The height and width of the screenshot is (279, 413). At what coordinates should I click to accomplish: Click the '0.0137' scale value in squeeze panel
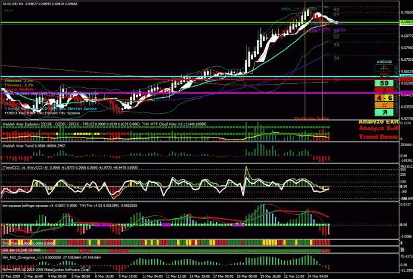tap(406, 204)
